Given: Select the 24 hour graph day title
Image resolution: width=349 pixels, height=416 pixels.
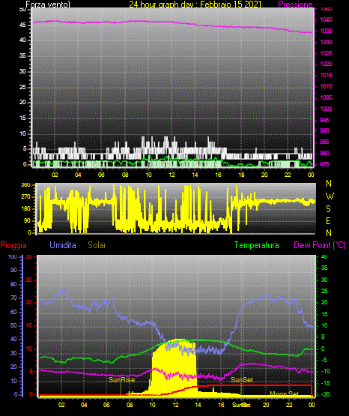Looking at the screenshot, I should tap(195, 4).
